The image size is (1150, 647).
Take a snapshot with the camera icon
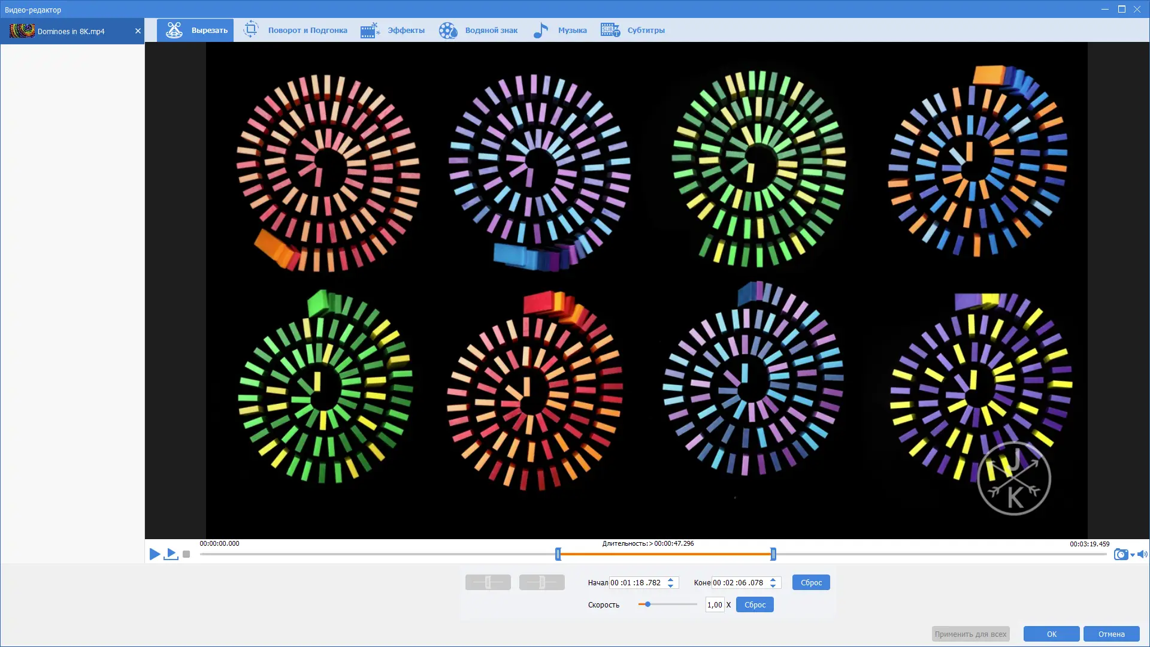(1120, 555)
